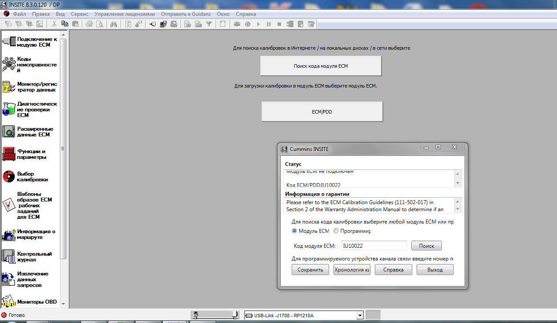The height and width of the screenshot is (323, 557).
Task: Click the Выход button
Action: [435, 270]
